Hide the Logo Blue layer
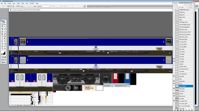The image size is (199, 111). point(174,76)
